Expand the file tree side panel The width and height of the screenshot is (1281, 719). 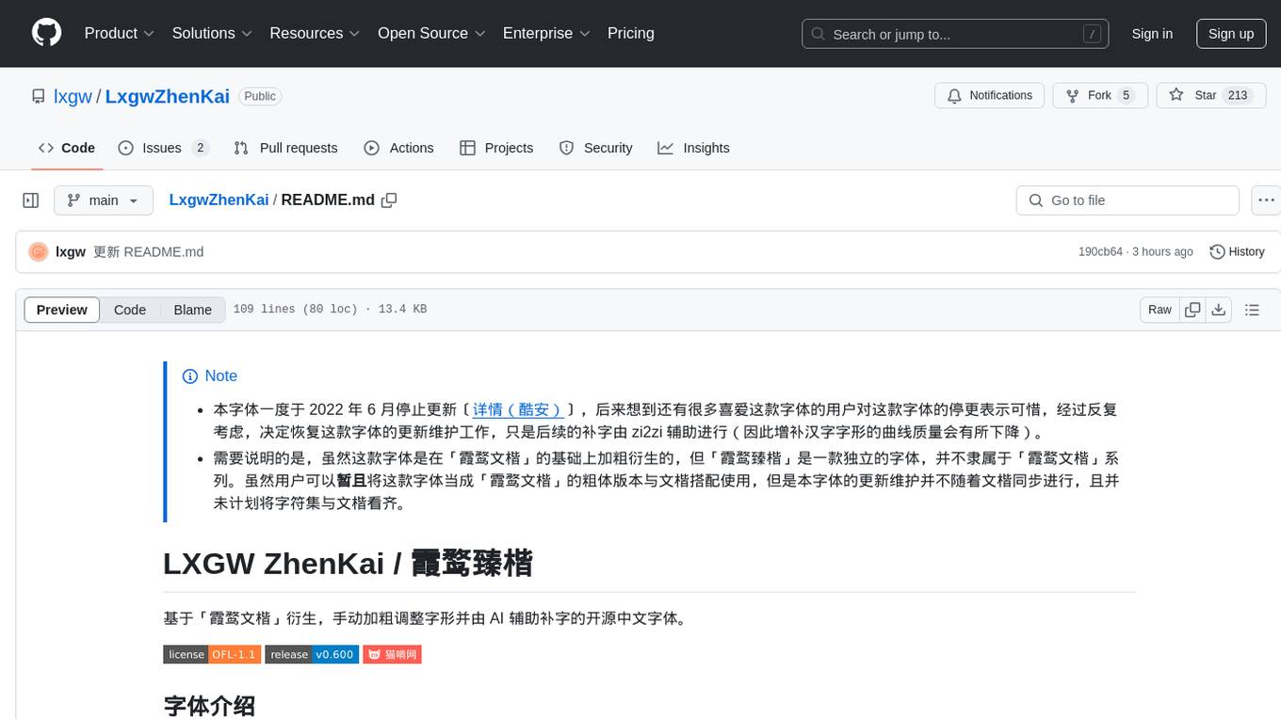31,200
